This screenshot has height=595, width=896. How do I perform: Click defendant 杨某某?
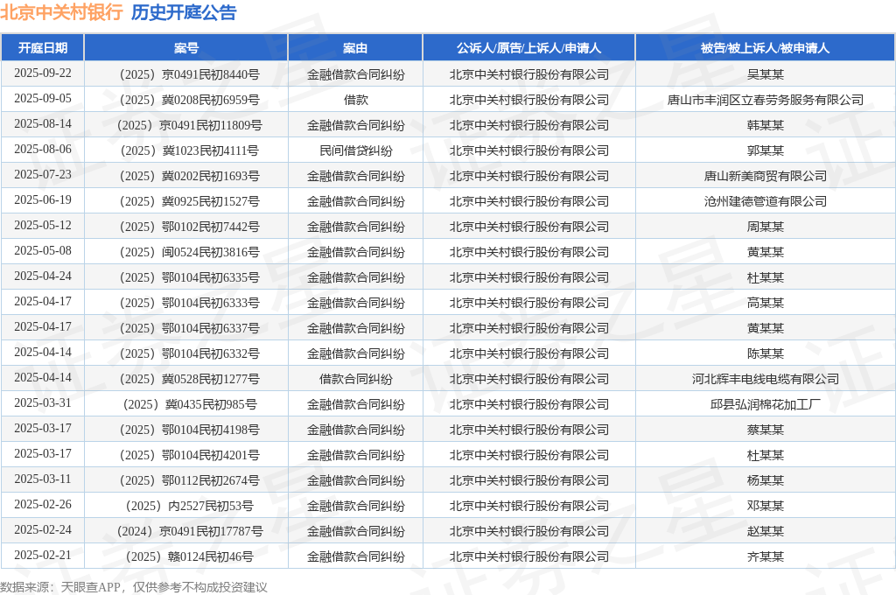point(765,480)
